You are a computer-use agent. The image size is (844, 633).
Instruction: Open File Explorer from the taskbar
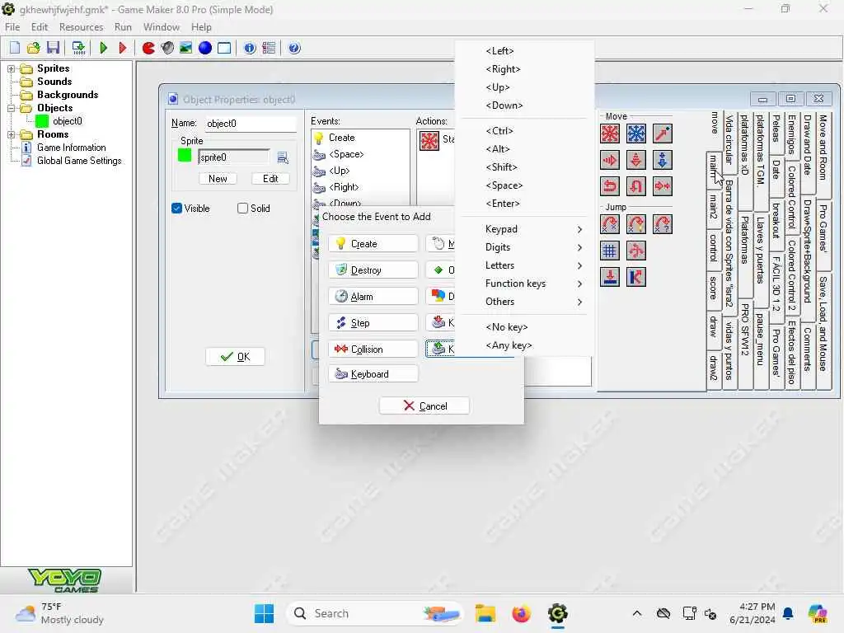point(485,613)
